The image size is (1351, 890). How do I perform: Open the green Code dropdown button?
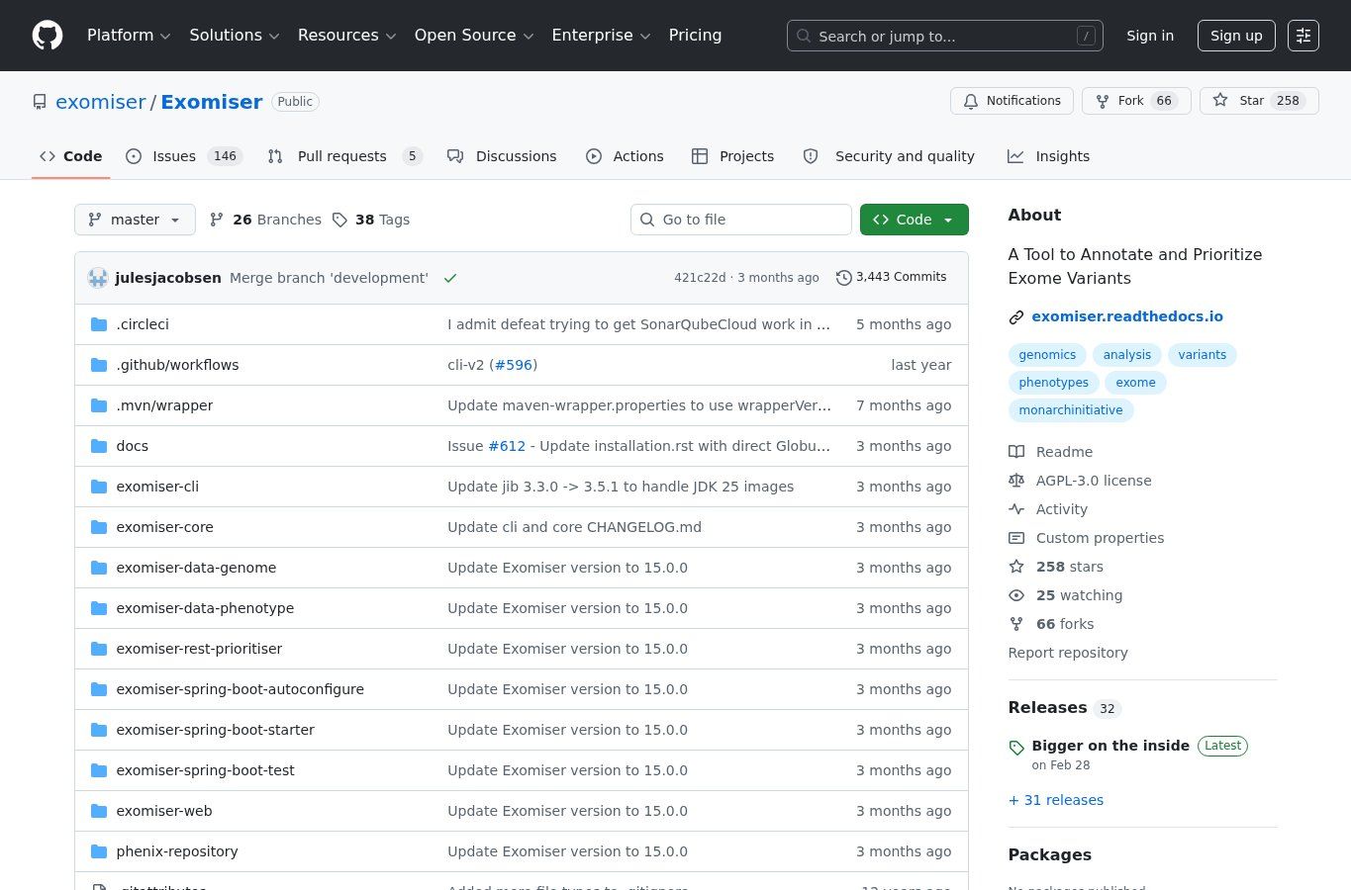[915, 220]
